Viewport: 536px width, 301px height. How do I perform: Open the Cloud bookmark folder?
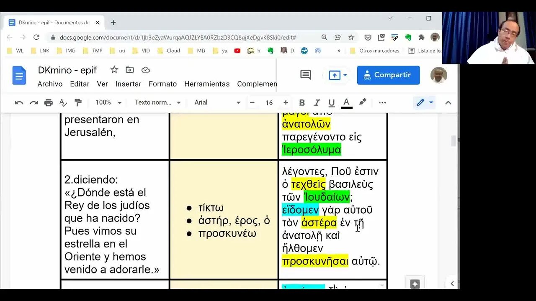[169, 51]
